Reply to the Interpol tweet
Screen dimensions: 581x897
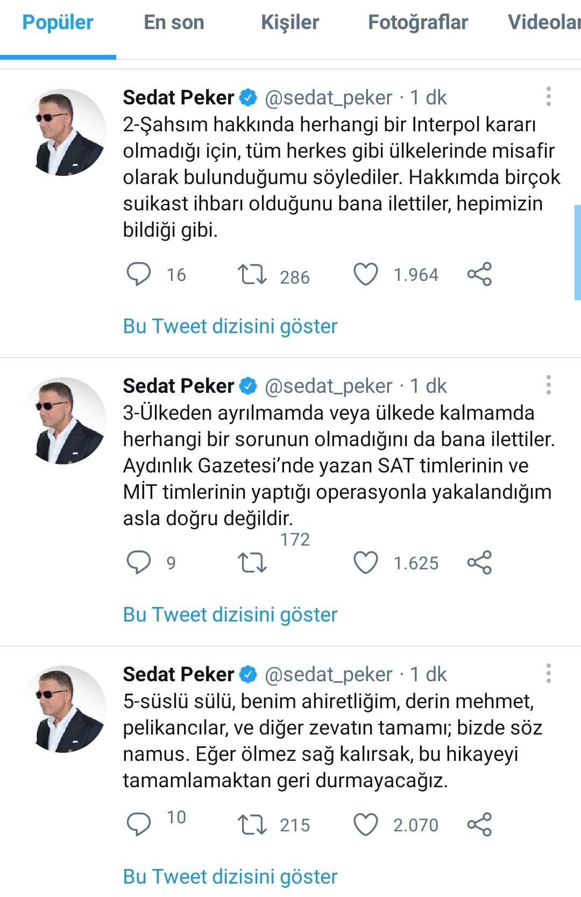pos(139,274)
